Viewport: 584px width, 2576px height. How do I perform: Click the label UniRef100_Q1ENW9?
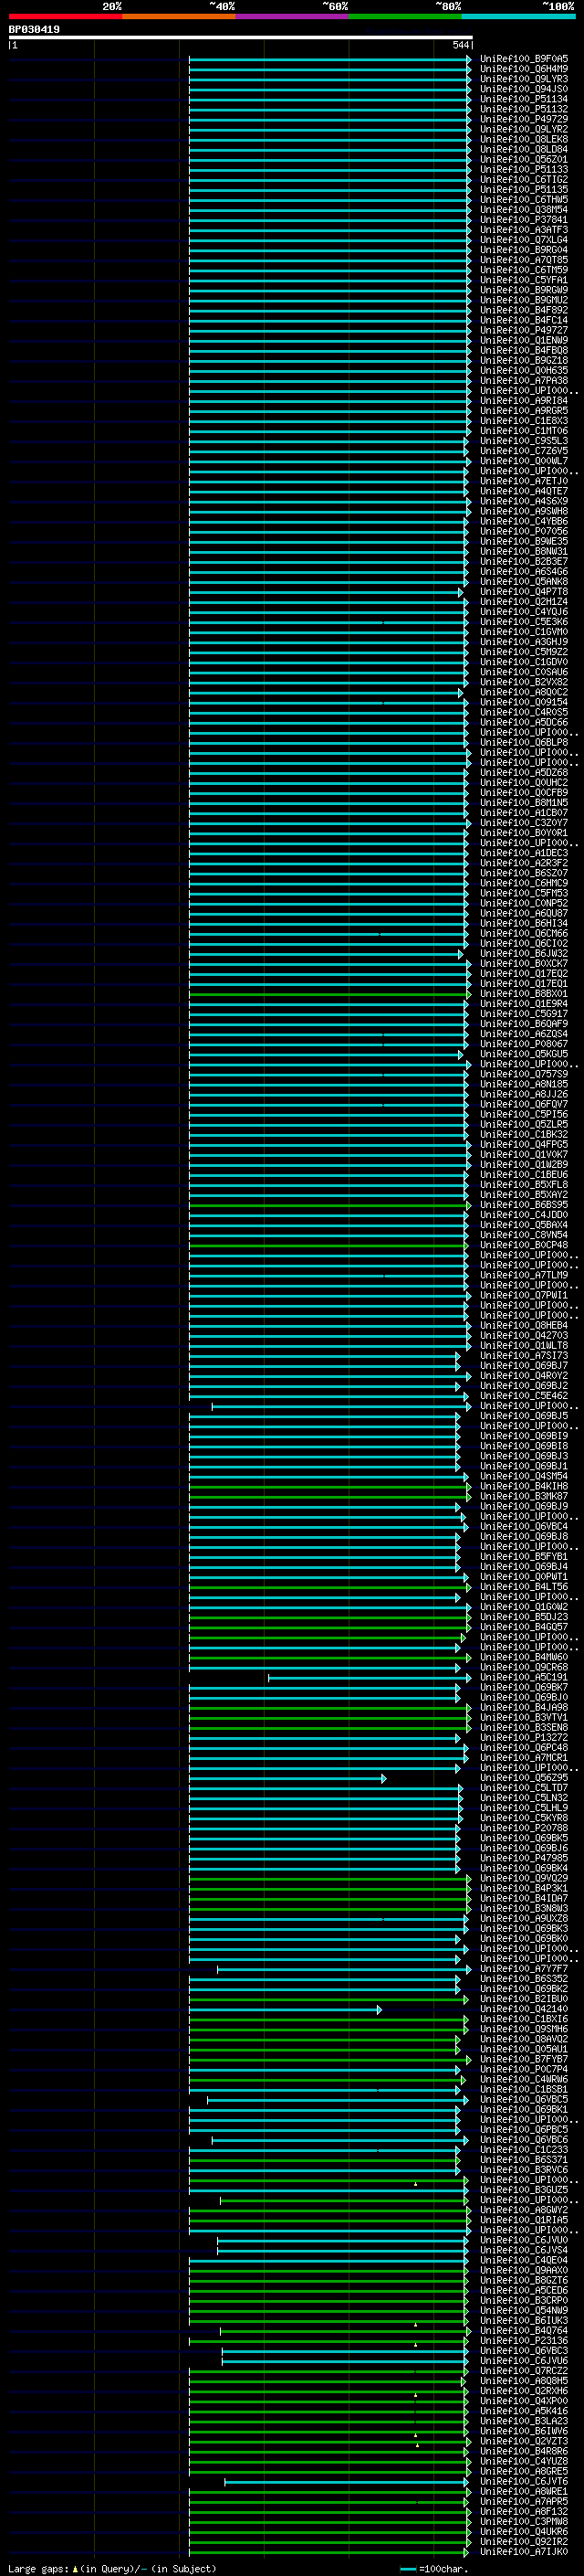point(524,340)
